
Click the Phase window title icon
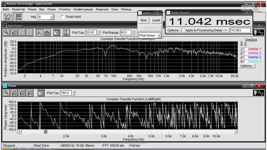click(x=5, y=86)
